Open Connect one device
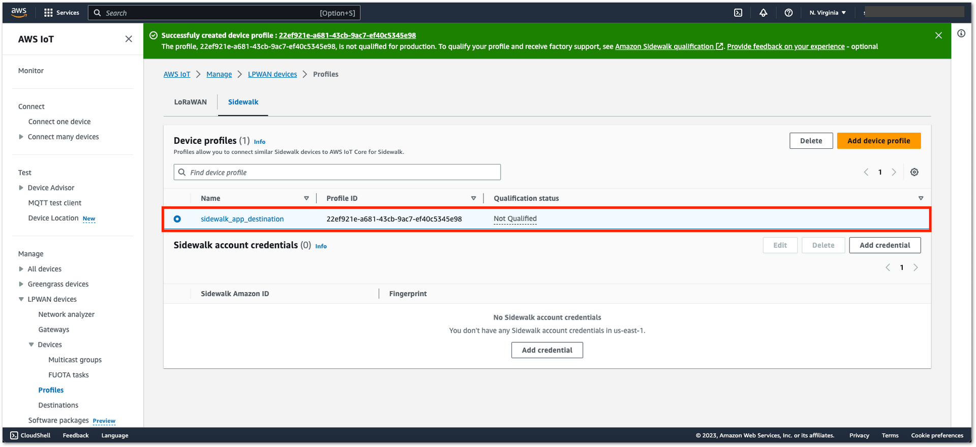The width and height of the screenshot is (976, 447). click(x=59, y=121)
